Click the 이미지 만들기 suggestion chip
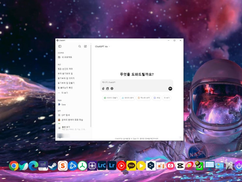The image size is (242, 182). 111,98
